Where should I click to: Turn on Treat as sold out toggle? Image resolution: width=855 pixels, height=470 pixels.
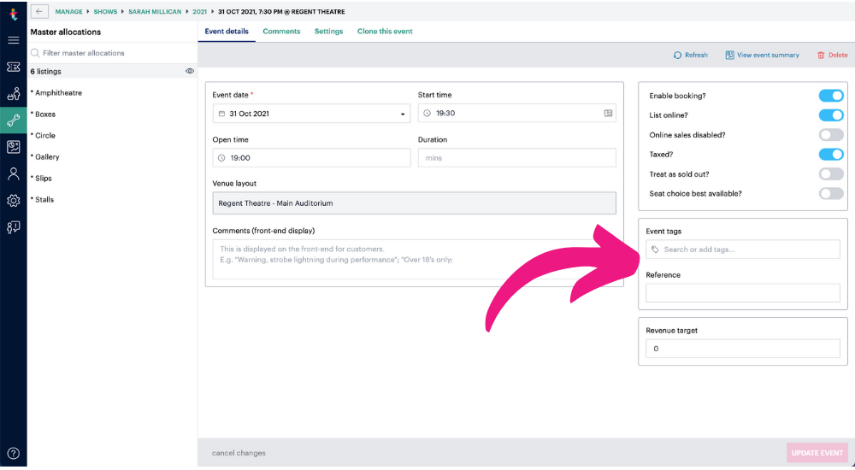pos(831,174)
